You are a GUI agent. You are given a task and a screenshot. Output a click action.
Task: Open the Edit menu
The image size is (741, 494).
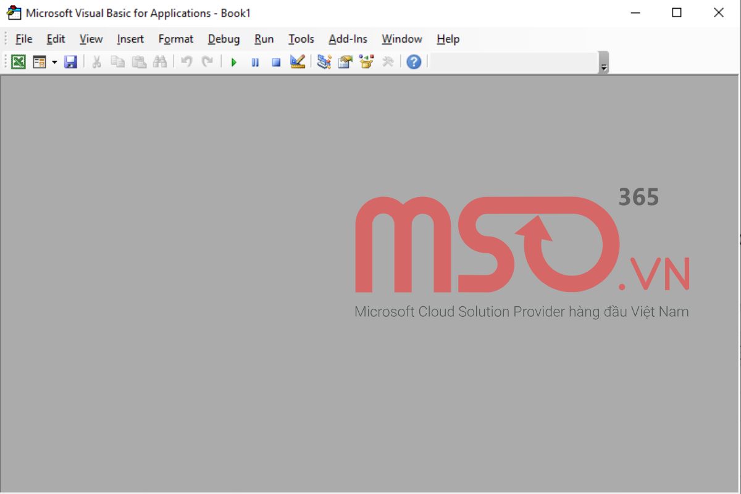[x=56, y=39]
